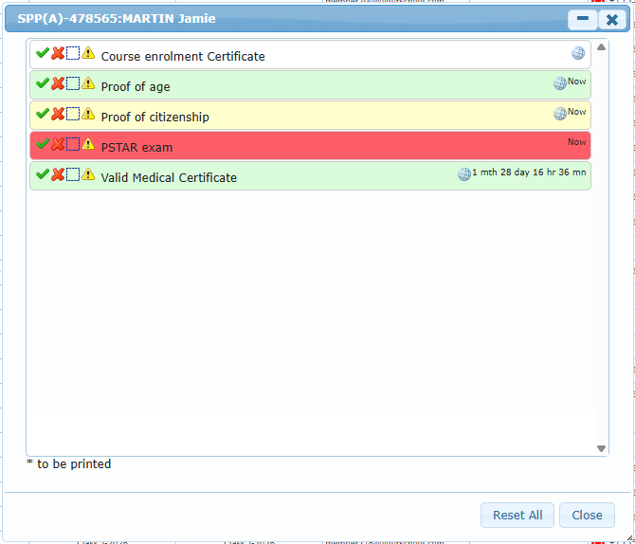635x544 pixels.
Task: Click green checkmark for Valid Medical Certificate
Action: coord(43,174)
